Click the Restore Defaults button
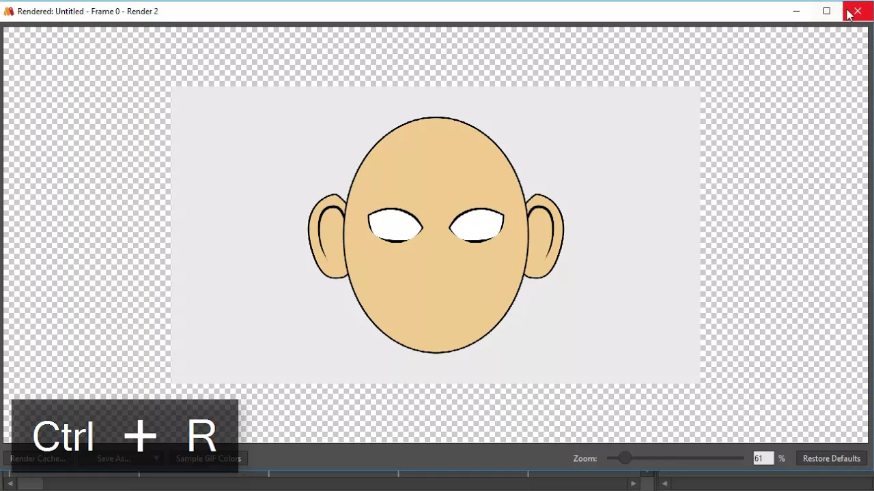Viewport: 874px width, 491px height. 831,458
